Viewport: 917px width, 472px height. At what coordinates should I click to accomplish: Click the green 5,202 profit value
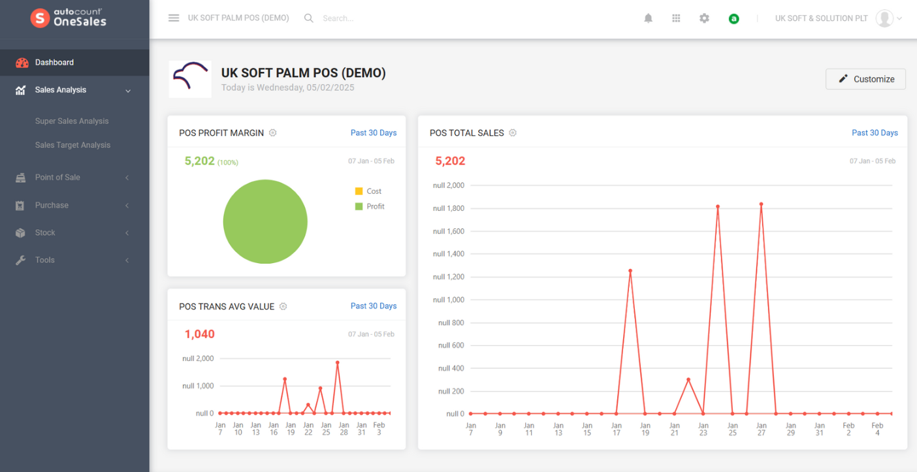(199, 161)
